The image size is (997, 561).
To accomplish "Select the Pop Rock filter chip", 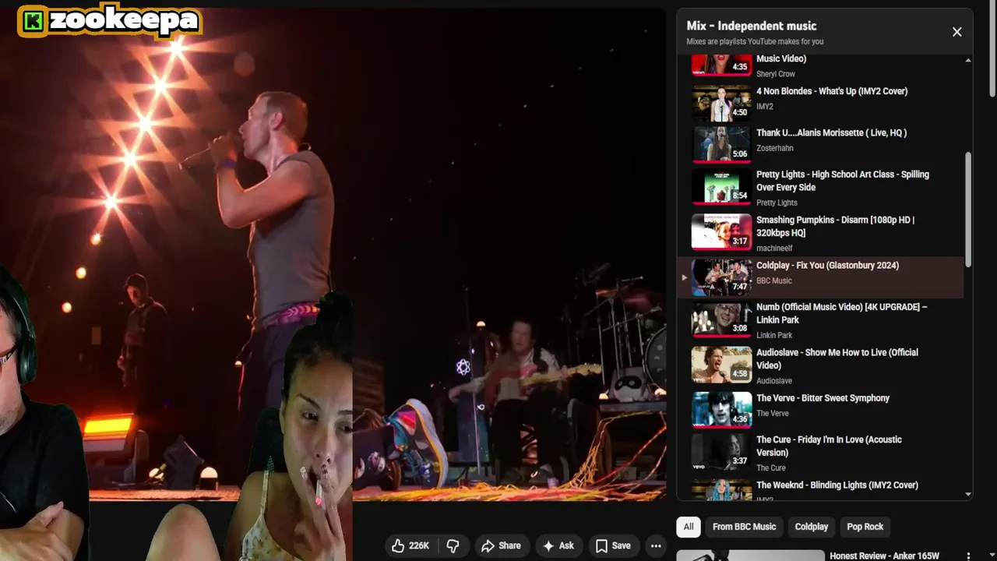I will [865, 527].
